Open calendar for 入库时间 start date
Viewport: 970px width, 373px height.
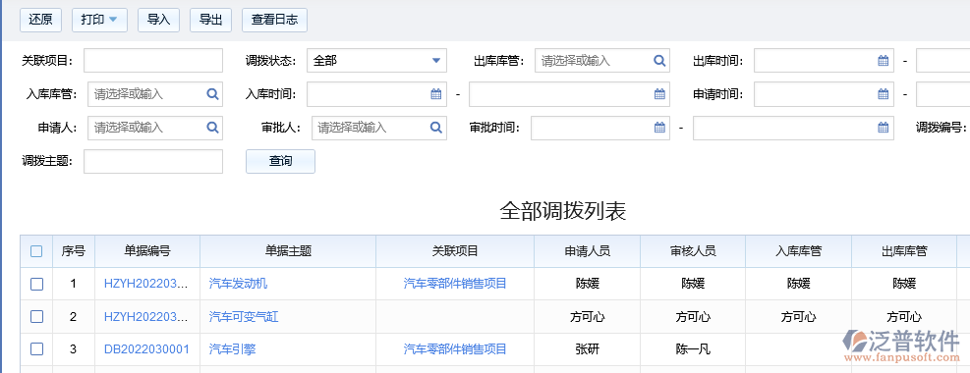(x=436, y=94)
